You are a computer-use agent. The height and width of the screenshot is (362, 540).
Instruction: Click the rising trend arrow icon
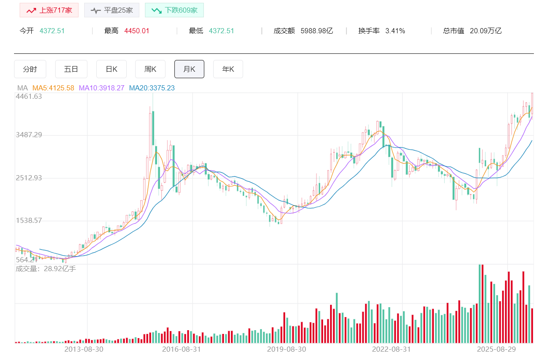click(x=31, y=10)
